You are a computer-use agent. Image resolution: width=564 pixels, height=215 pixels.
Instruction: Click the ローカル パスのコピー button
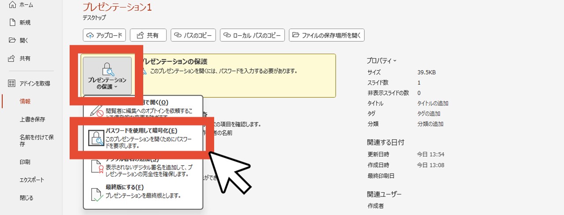tap(252, 35)
